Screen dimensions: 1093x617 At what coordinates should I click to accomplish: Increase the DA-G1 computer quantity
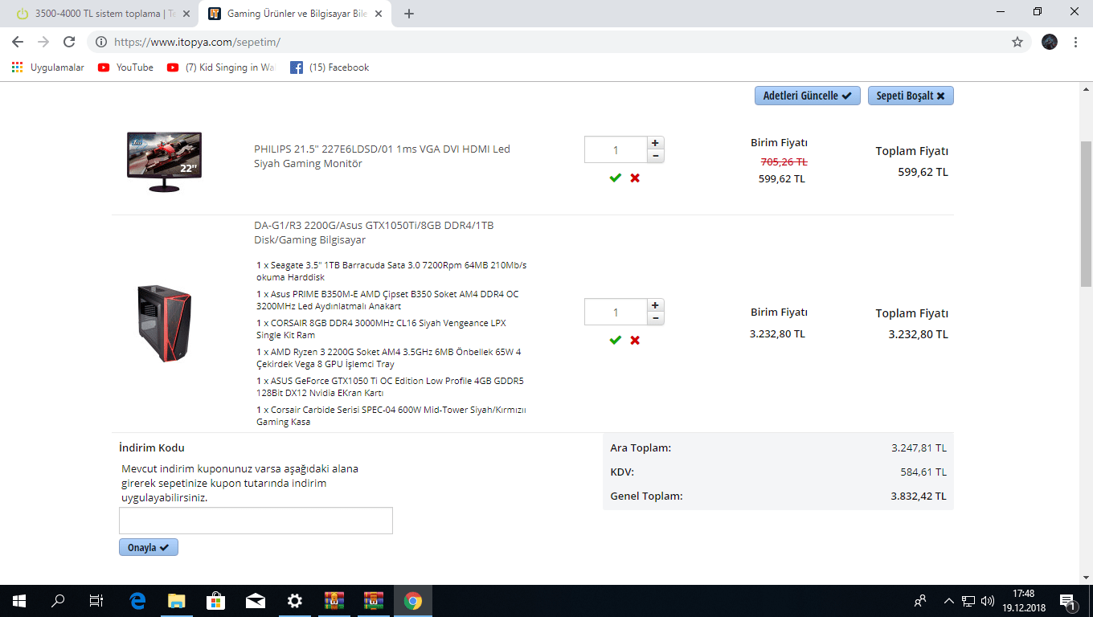[656, 305]
